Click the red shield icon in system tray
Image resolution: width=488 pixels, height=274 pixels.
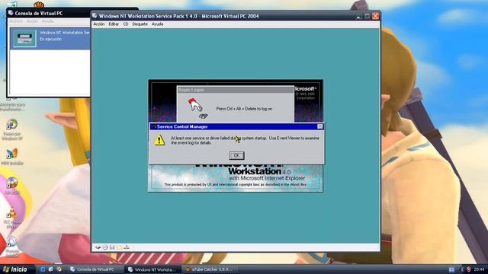tap(468, 269)
